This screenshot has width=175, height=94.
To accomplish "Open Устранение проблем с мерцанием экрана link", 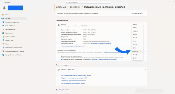I will (74, 81).
